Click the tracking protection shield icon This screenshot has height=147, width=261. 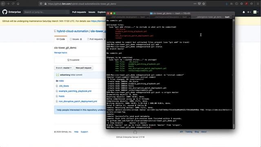[41, 4]
